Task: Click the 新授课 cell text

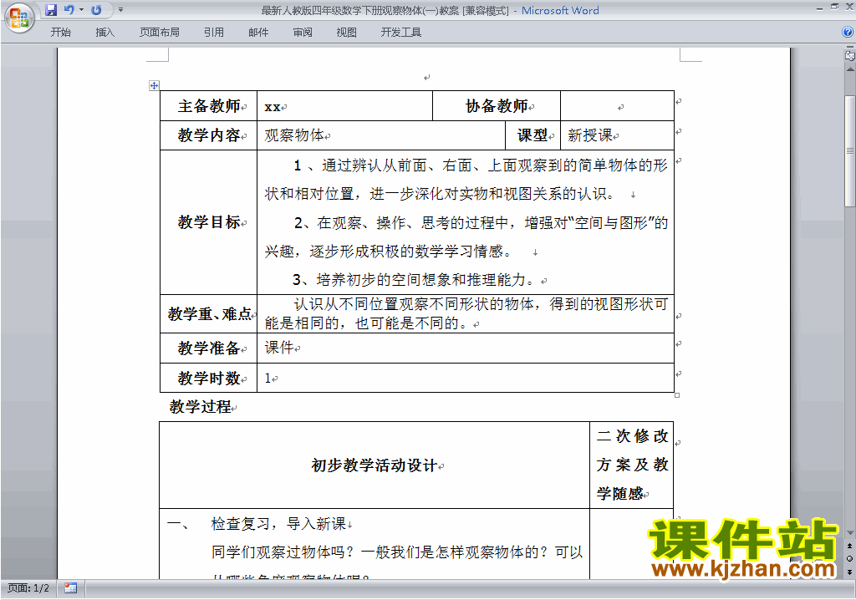Action: tap(590, 135)
